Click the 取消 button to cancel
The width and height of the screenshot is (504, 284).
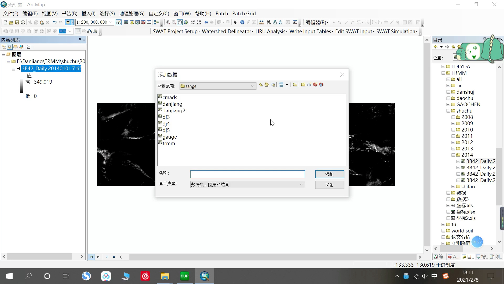click(x=329, y=185)
